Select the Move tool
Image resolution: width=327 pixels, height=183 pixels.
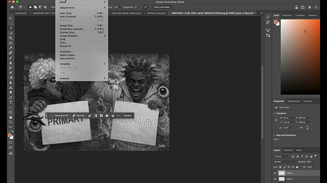[10, 18]
